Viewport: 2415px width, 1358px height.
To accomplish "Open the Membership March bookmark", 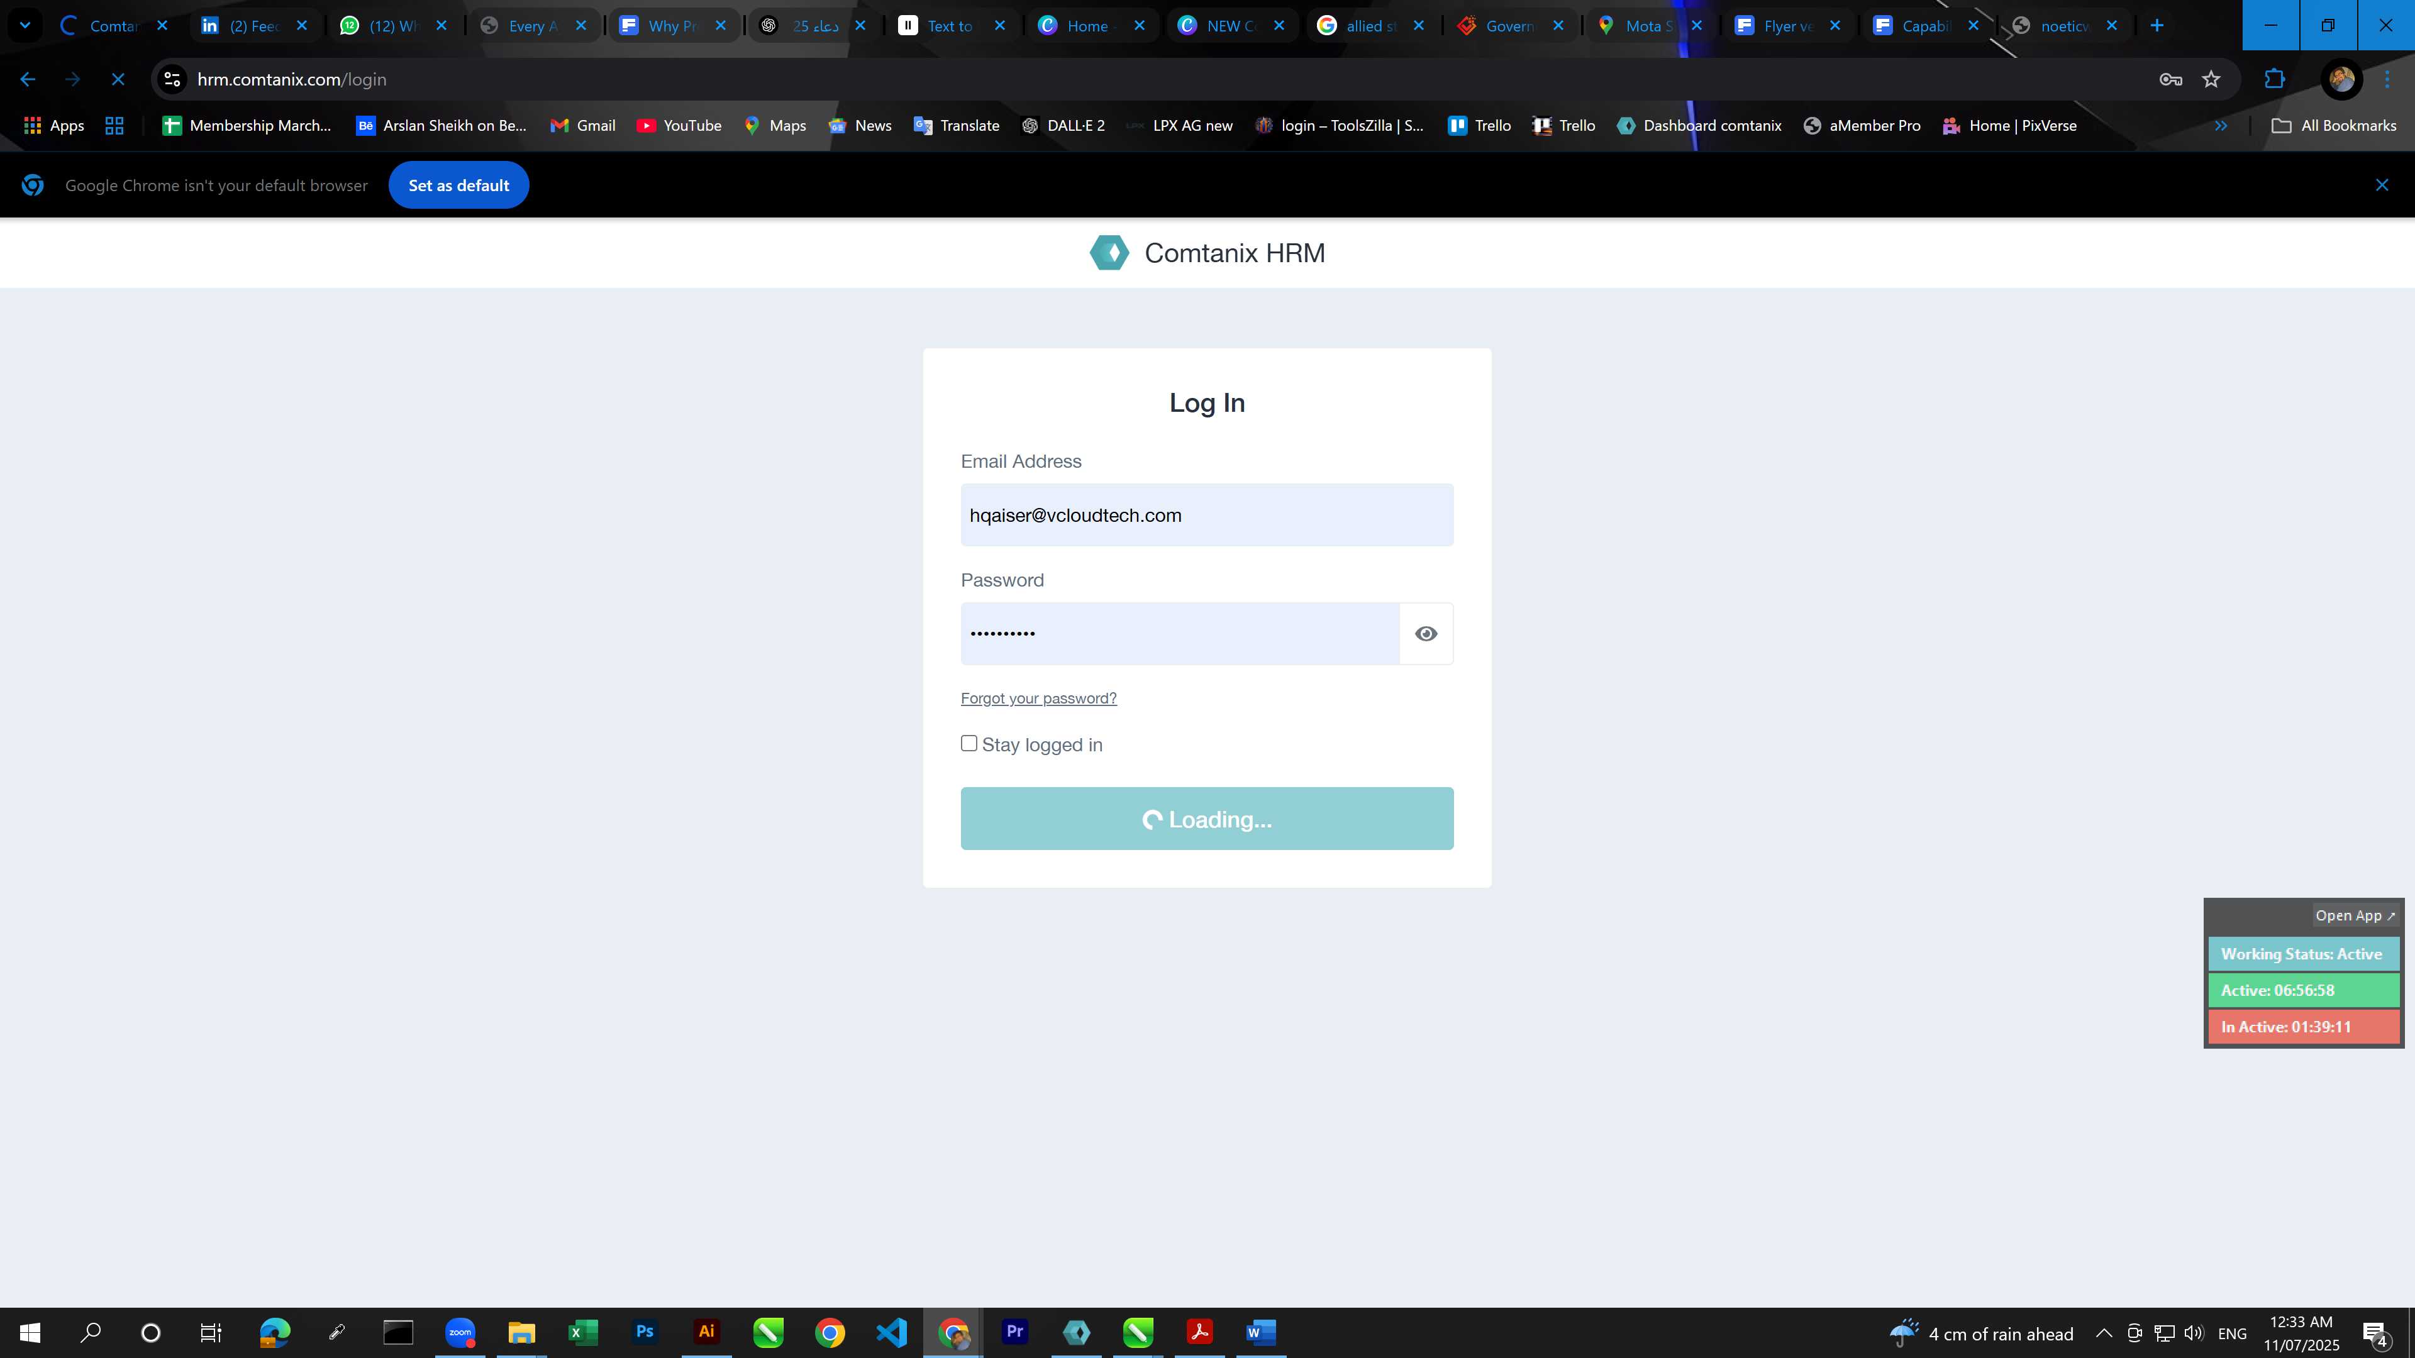I will click(247, 126).
